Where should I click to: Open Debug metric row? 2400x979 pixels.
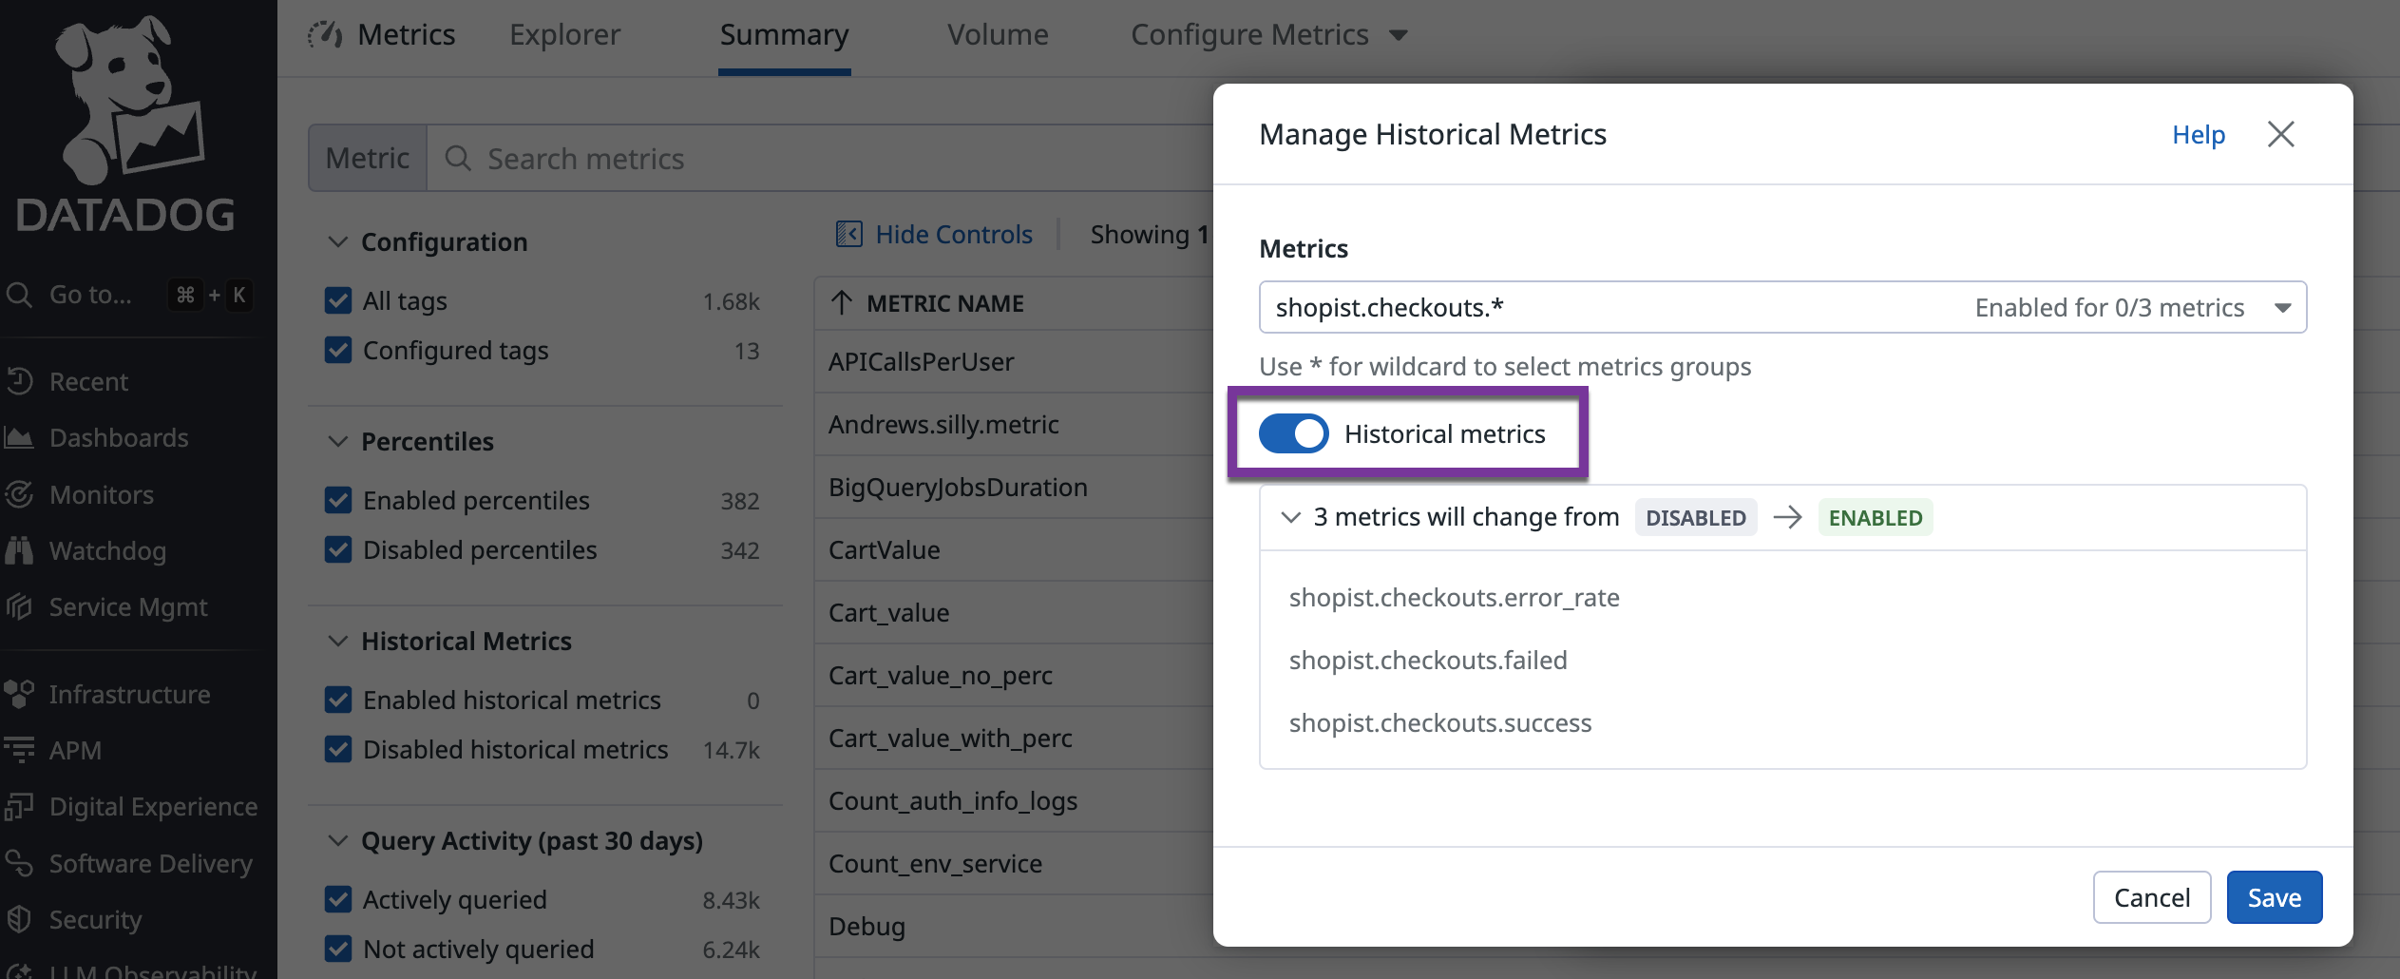point(1013,926)
